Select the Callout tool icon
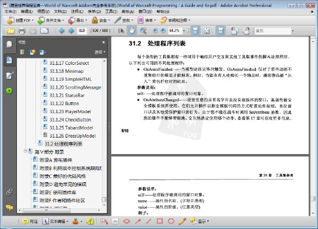The height and width of the screenshot is (229, 318). [104, 221]
